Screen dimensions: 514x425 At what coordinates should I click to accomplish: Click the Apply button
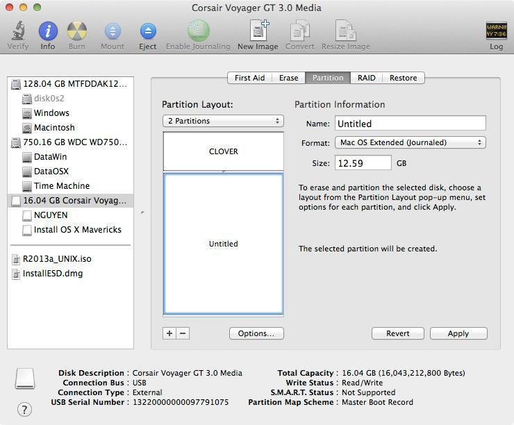point(458,333)
